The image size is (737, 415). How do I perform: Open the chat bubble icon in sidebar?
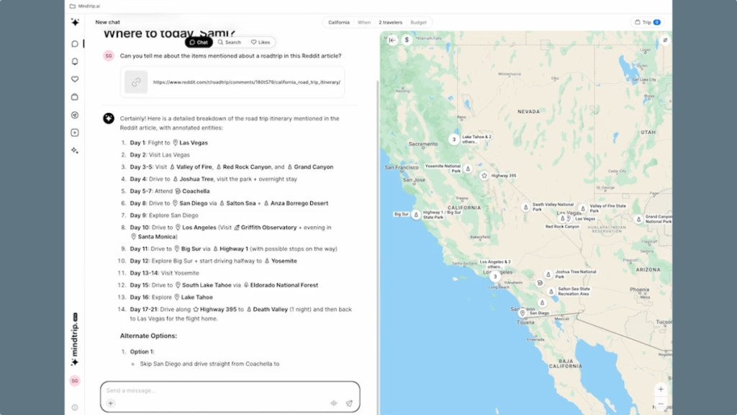[75, 44]
